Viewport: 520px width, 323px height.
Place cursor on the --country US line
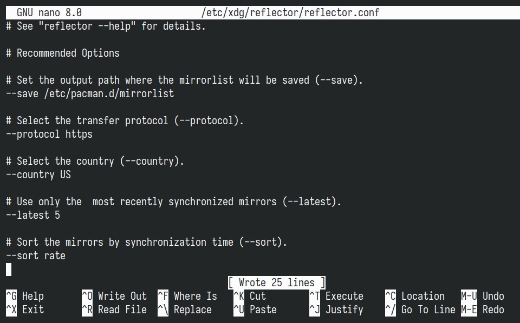click(38, 174)
